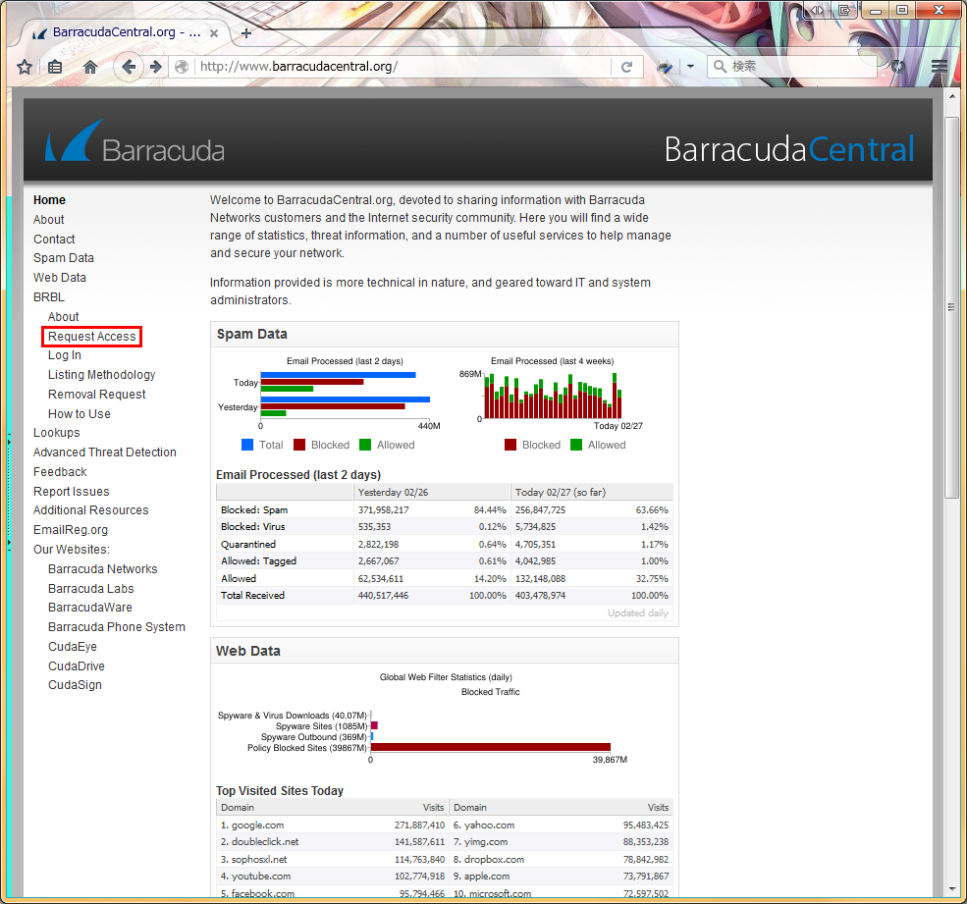Image resolution: width=967 pixels, height=904 pixels.
Task: Navigate to Spam Data in sidebar
Action: (x=64, y=258)
